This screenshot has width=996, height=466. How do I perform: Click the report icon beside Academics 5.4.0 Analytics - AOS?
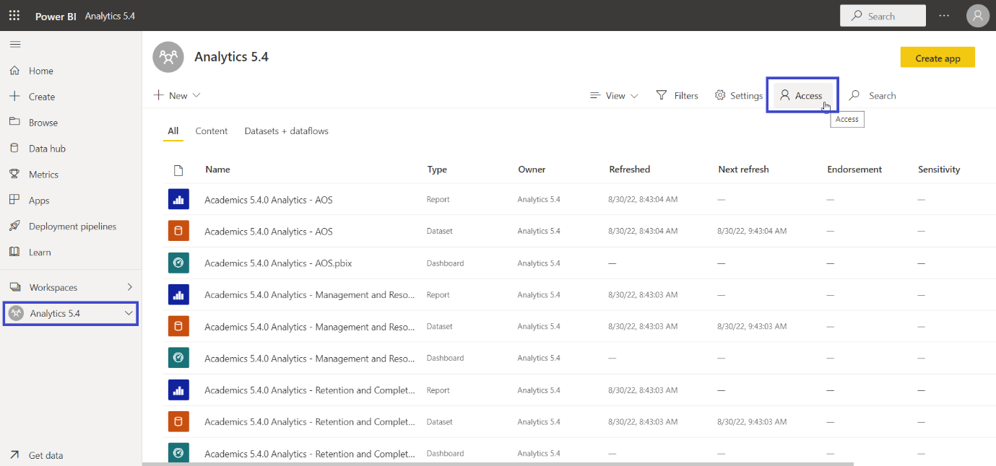[178, 199]
